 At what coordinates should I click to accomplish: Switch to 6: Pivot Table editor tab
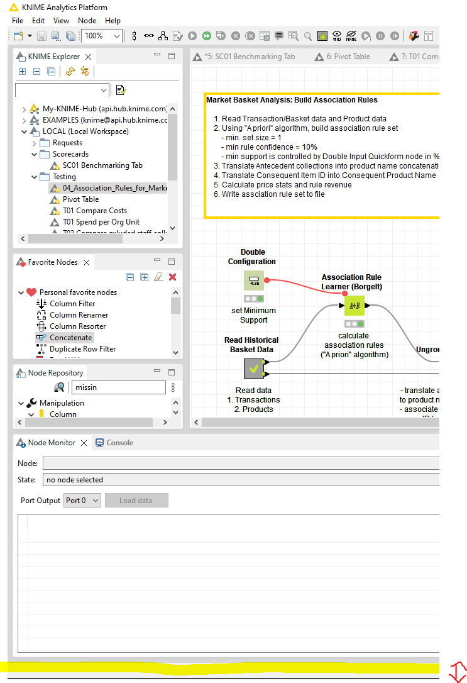[x=343, y=57]
